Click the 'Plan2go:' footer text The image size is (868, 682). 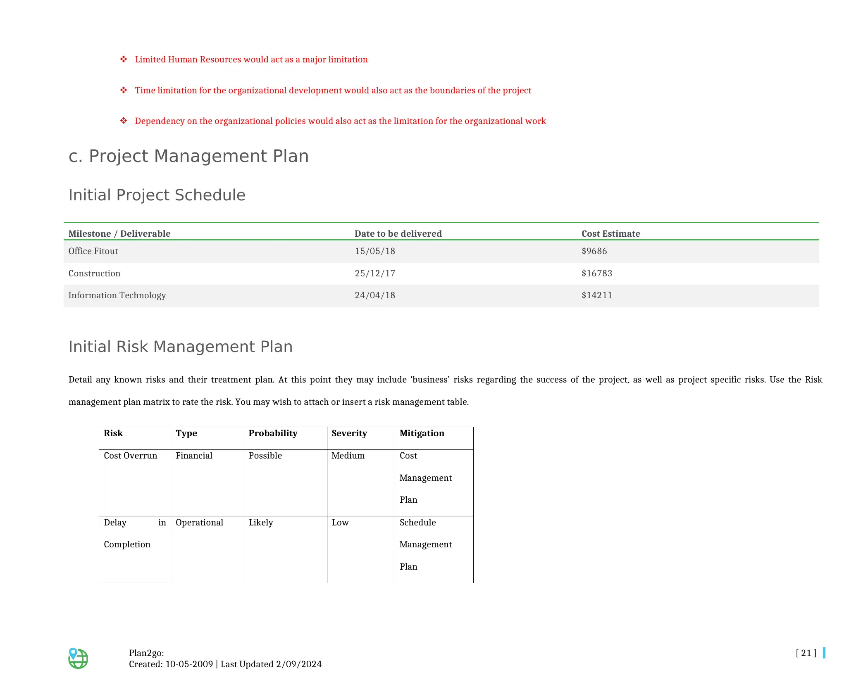(x=146, y=653)
